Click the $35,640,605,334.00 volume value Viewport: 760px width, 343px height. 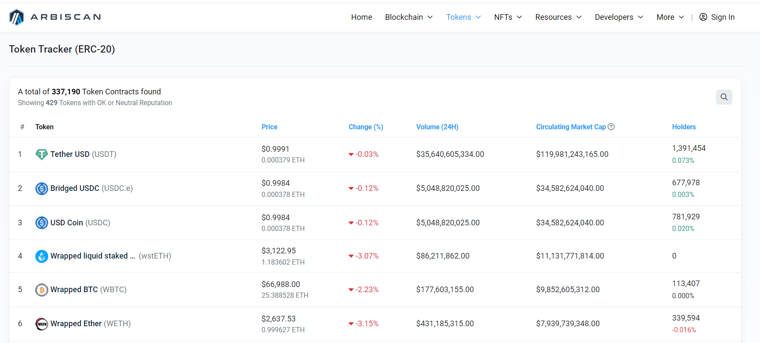(450, 154)
